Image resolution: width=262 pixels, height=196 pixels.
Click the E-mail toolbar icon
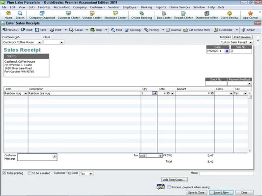pos(76,30)
